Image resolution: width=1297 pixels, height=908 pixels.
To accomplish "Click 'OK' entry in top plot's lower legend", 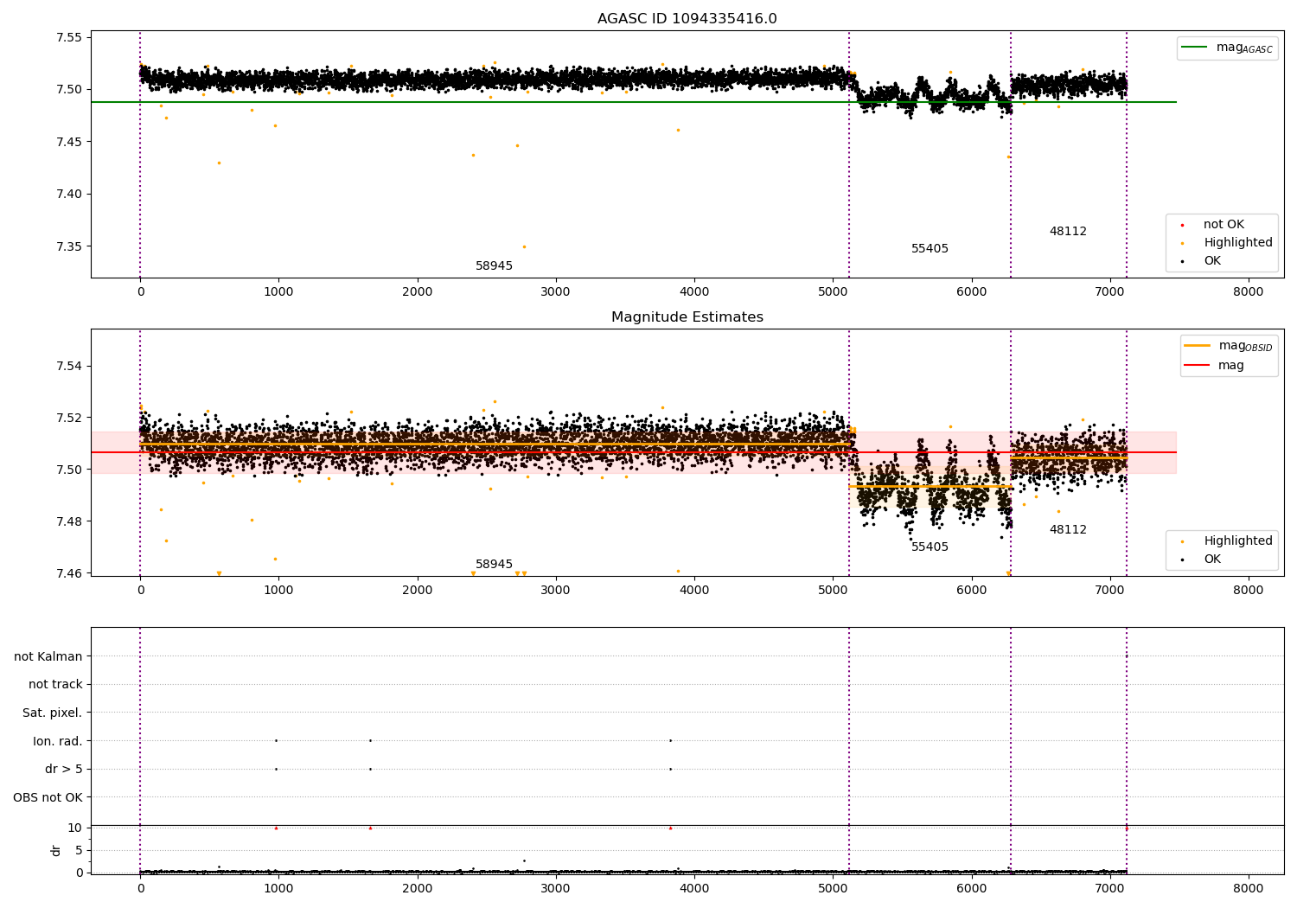I will point(1212,261).
